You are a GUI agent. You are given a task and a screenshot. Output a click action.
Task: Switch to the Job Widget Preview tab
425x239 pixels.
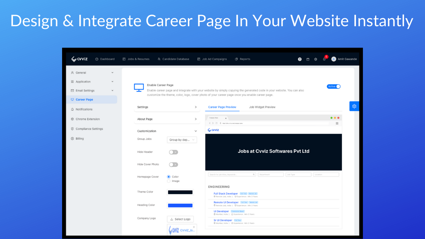262,107
